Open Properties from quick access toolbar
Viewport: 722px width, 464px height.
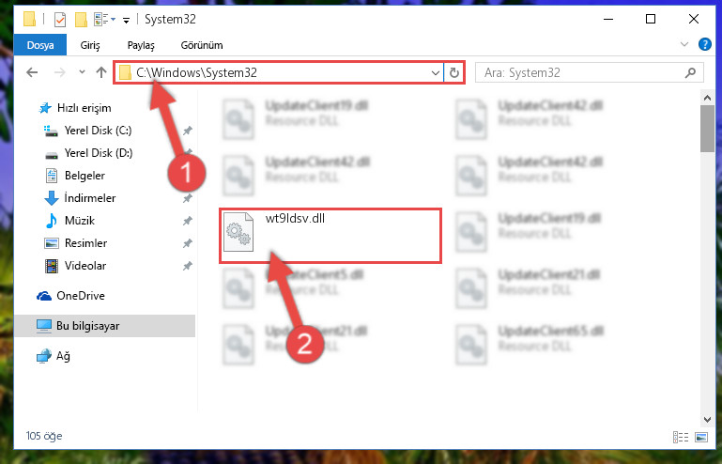(x=60, y=20)
